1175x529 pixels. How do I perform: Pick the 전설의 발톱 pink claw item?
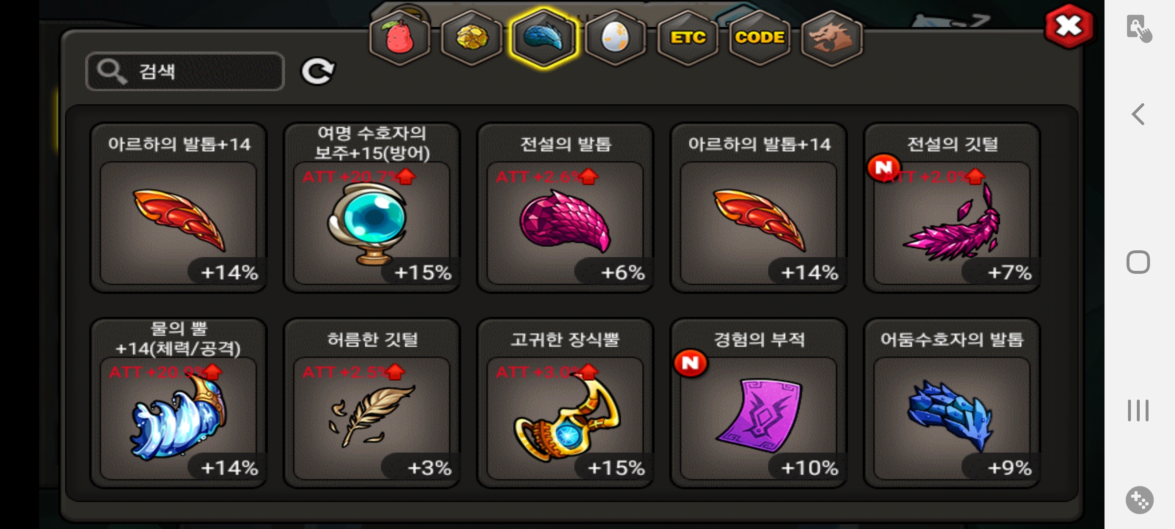click(x=565, y=208)
